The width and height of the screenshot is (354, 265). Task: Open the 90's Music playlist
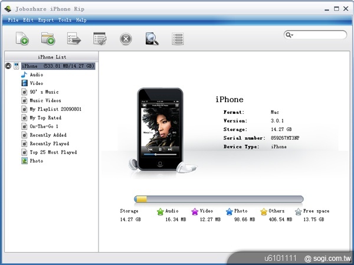[x=44, y=92]
